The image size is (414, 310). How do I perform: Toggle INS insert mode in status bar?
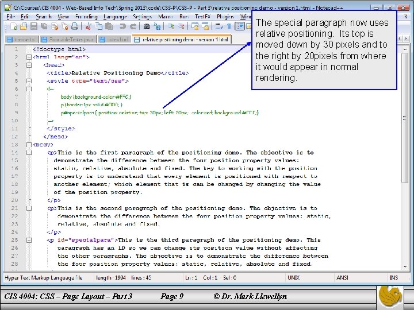click(x=393, y=278)
